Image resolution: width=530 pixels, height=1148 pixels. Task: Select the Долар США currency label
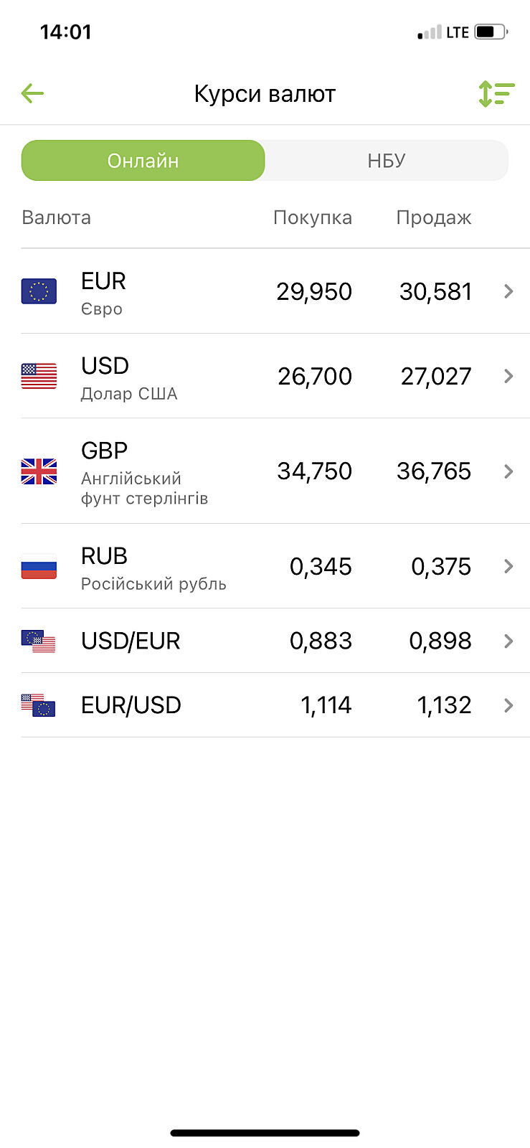pyautogui.click(x=129, y=394)
